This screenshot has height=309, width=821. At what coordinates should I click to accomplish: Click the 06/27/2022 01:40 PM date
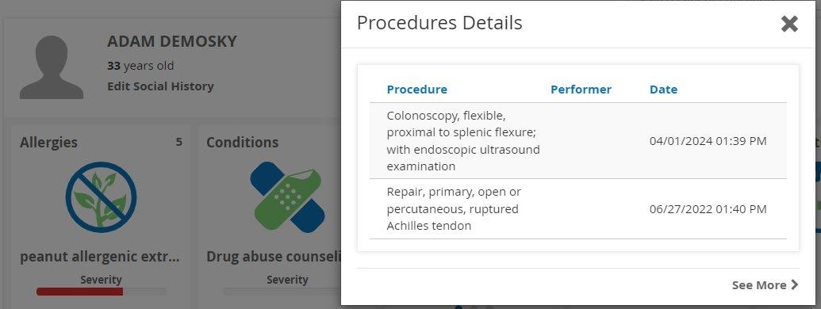click(708, 209)
